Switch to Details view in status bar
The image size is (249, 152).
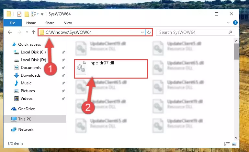point(227,144)
